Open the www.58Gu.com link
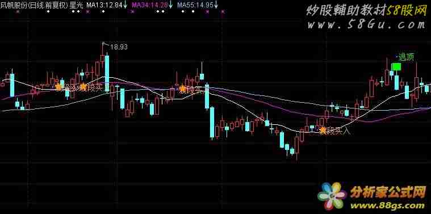Viewport: 431px width, 214px height. (366, 26)
